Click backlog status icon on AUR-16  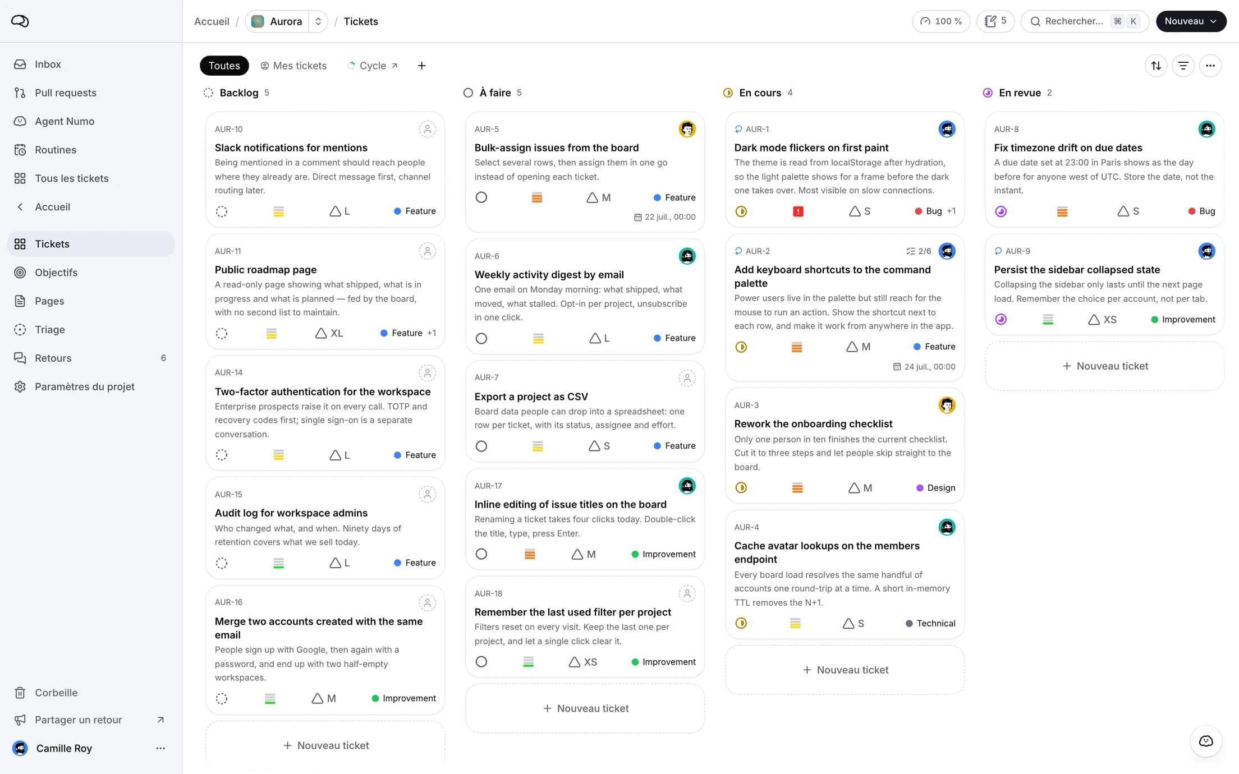tap(222, 699)
